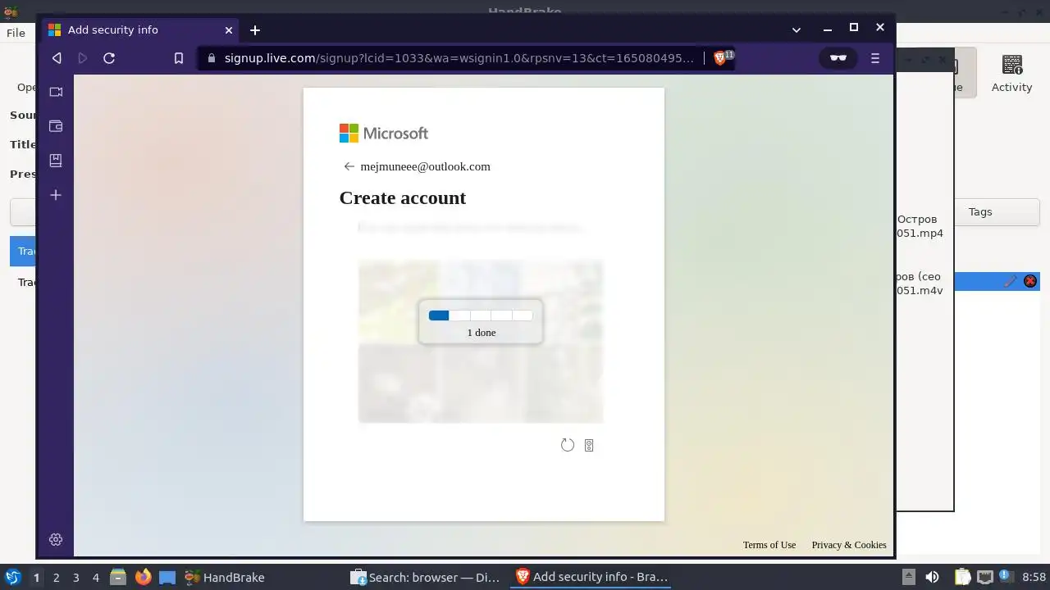Show desktop blue taskbar icon

[167, 577]
